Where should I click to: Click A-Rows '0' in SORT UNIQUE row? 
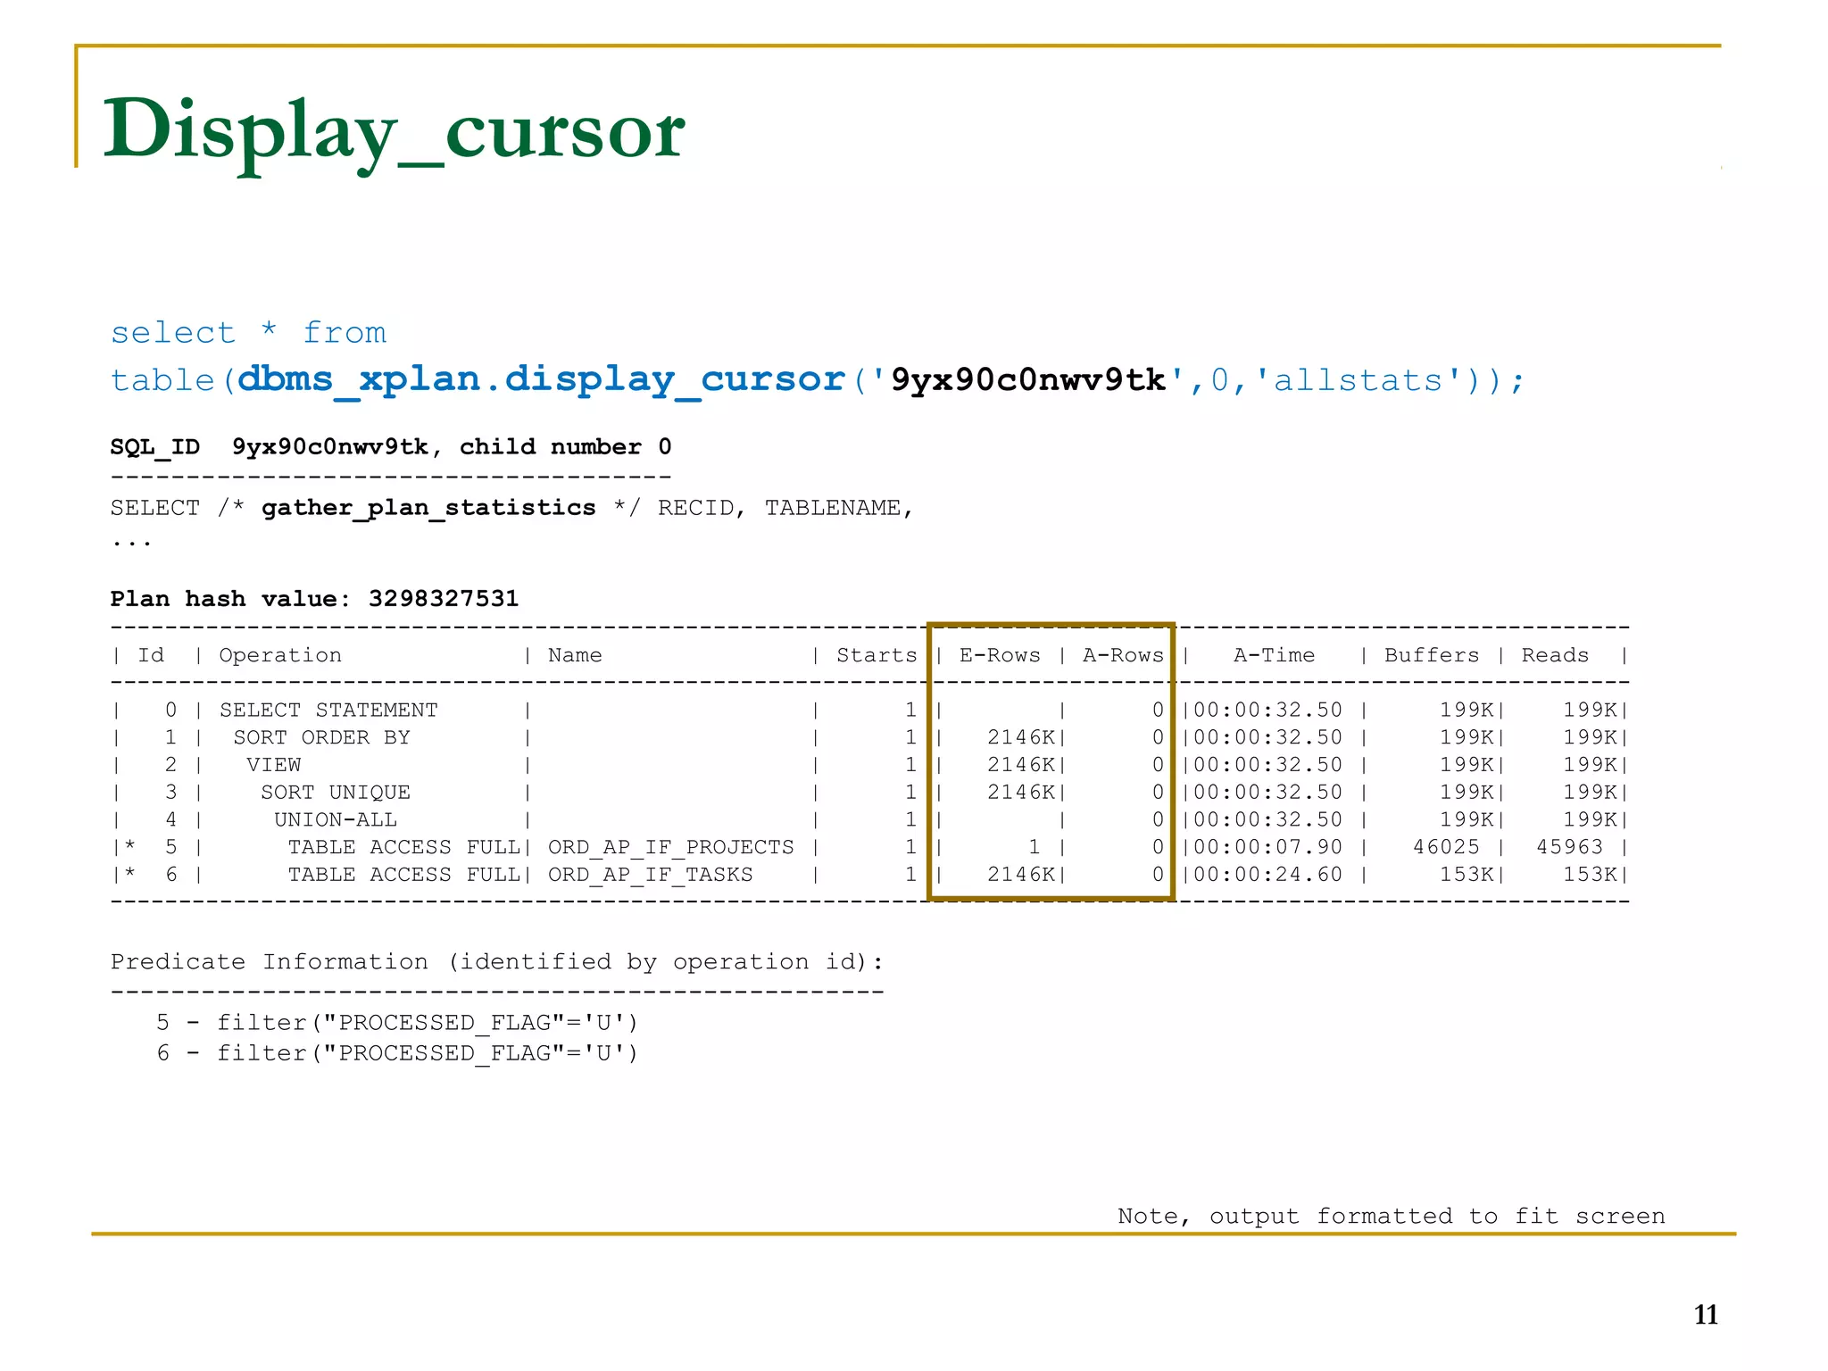[1158, 793]
